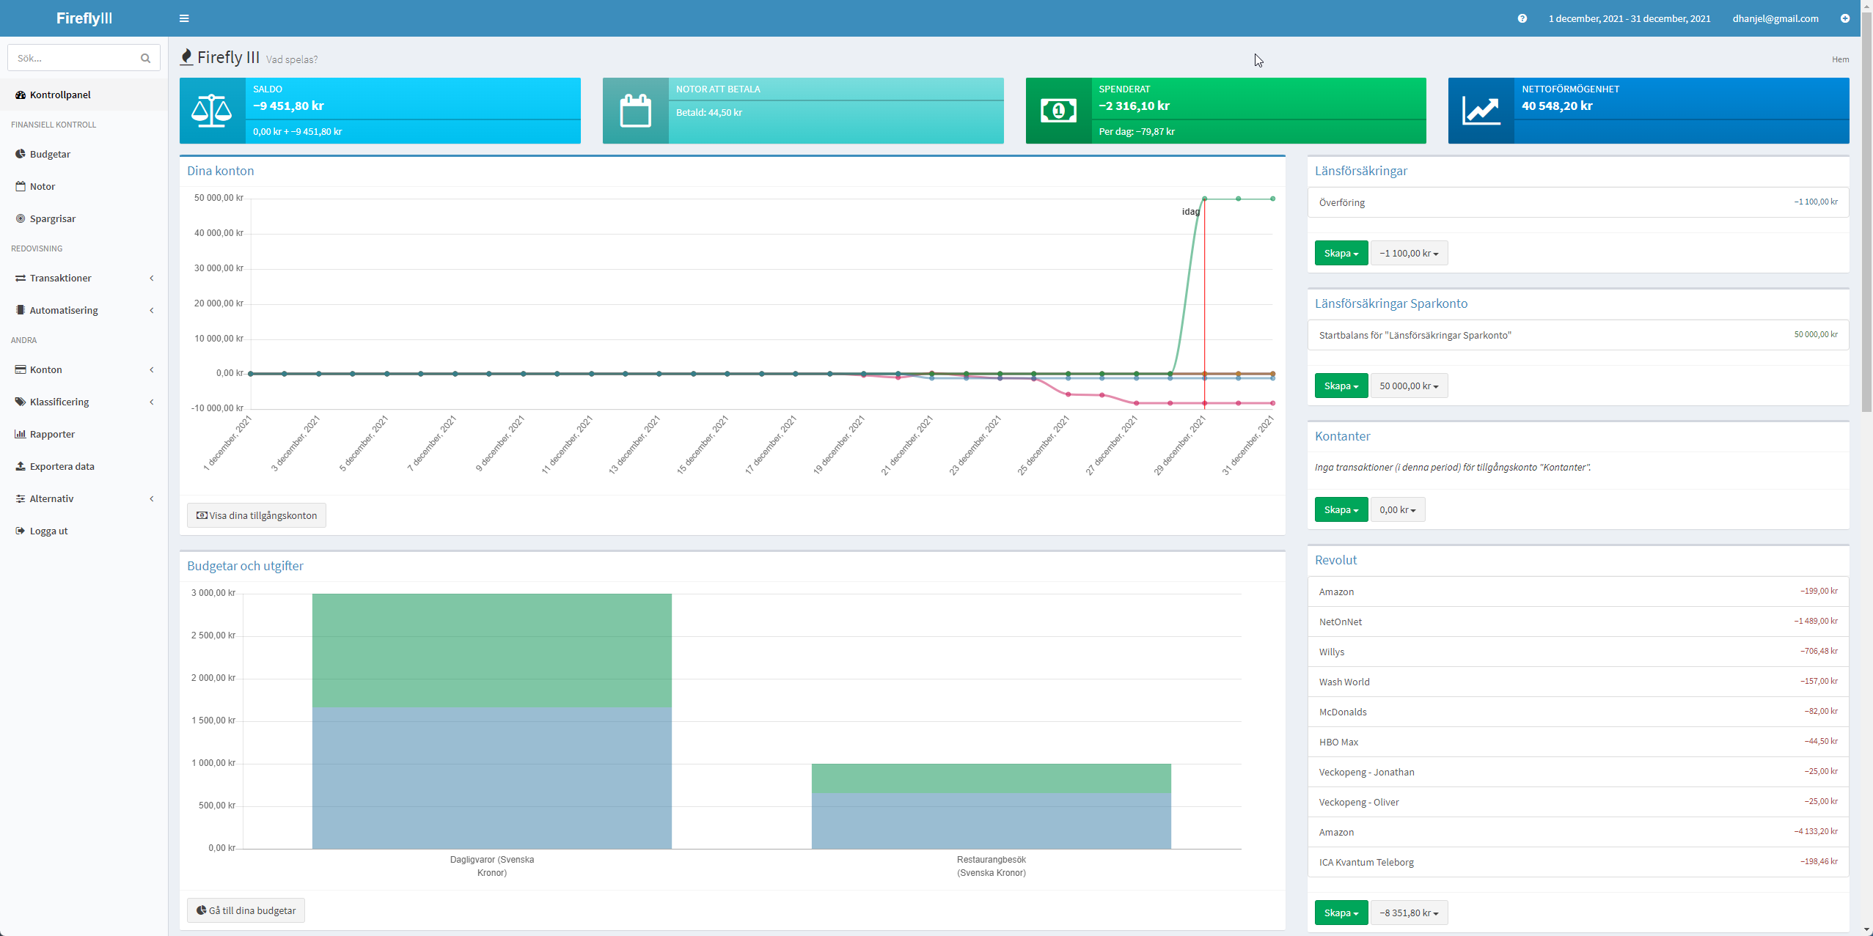
Task: Click Visa dina tillgångskonton button
Action: point(257,515)
